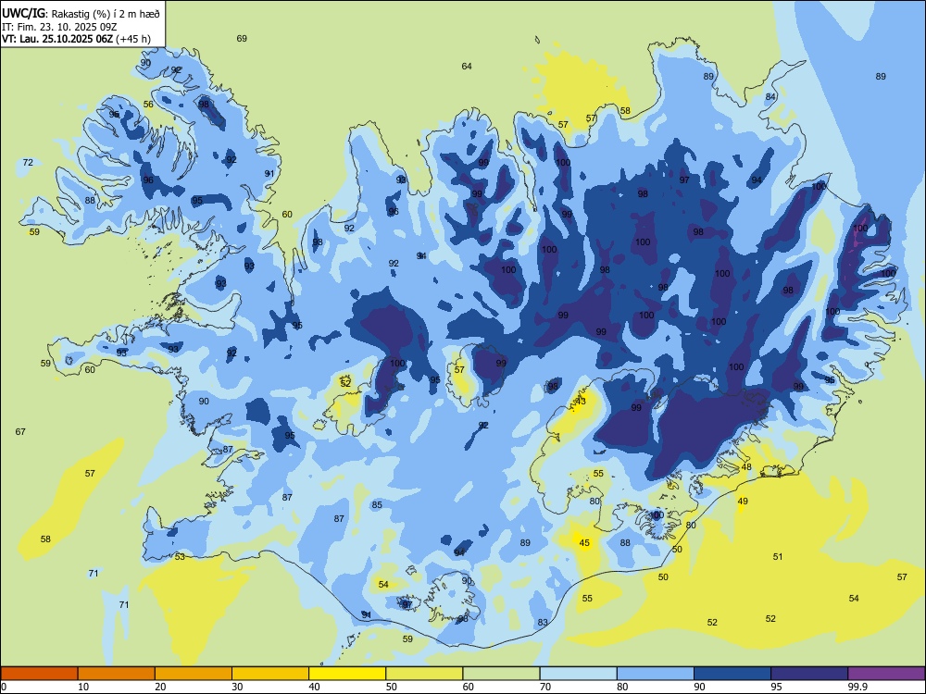Click the '99.9' legend scale label

[x=858, y=687]
